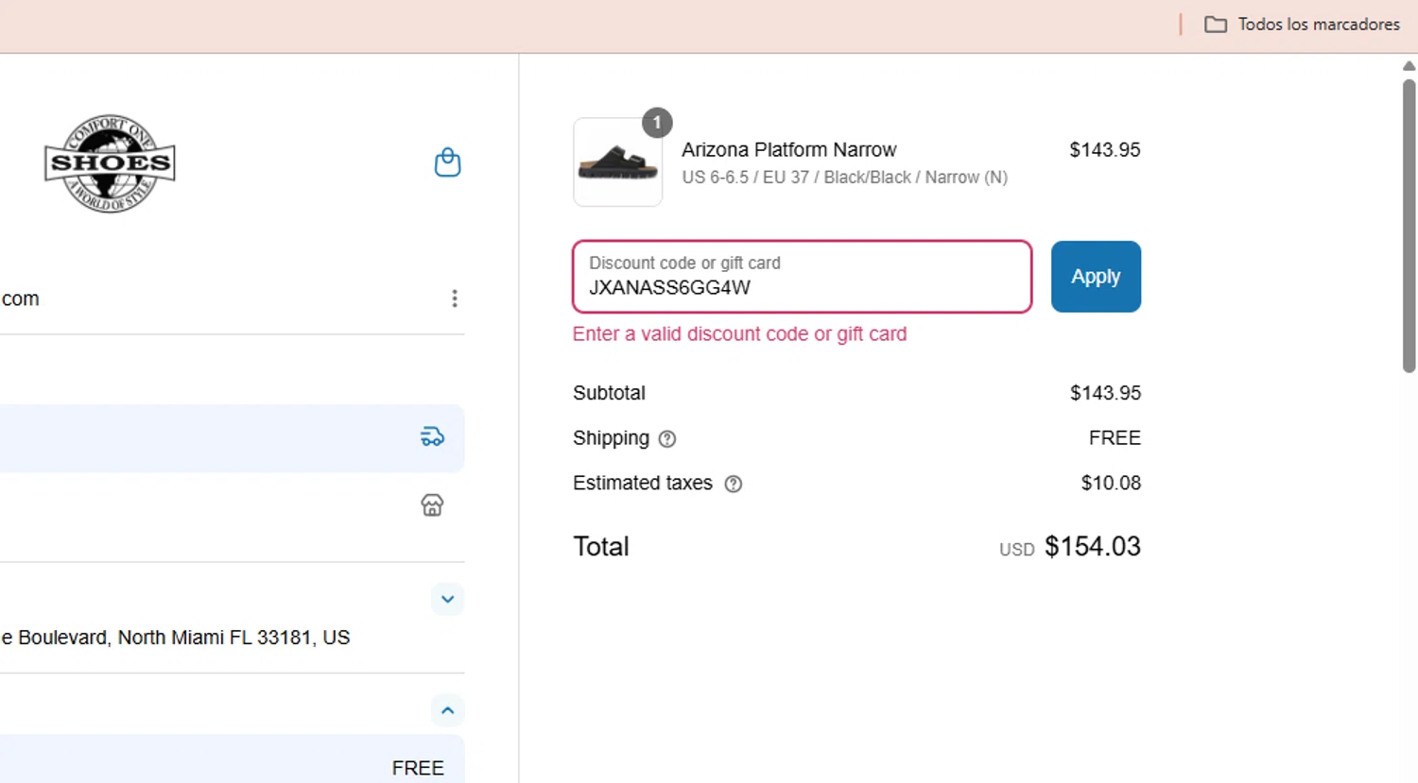Click the Comfort One Shoes logo
Image resolution: width=1418 pixels, height=783 pixels.
coord(110,163)
